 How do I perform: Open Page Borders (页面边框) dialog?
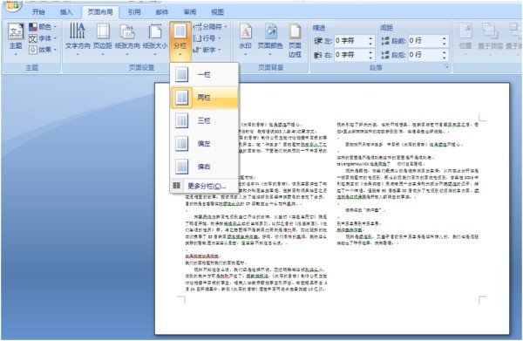(295, 40)
